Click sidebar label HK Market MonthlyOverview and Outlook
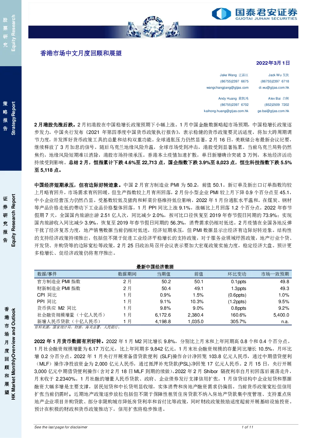 pyautogui.click(x=13, y=354)
